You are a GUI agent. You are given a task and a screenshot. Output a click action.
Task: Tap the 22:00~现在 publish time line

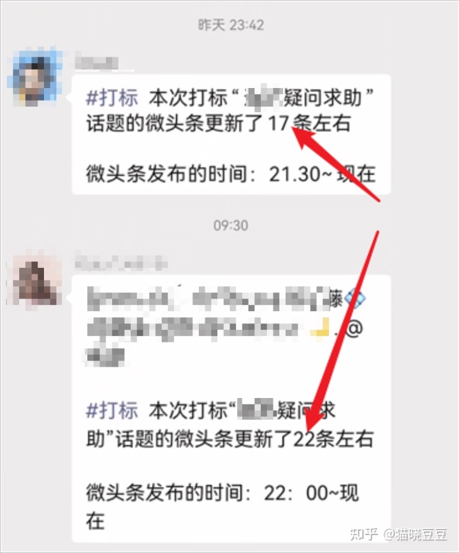[222, 506]
